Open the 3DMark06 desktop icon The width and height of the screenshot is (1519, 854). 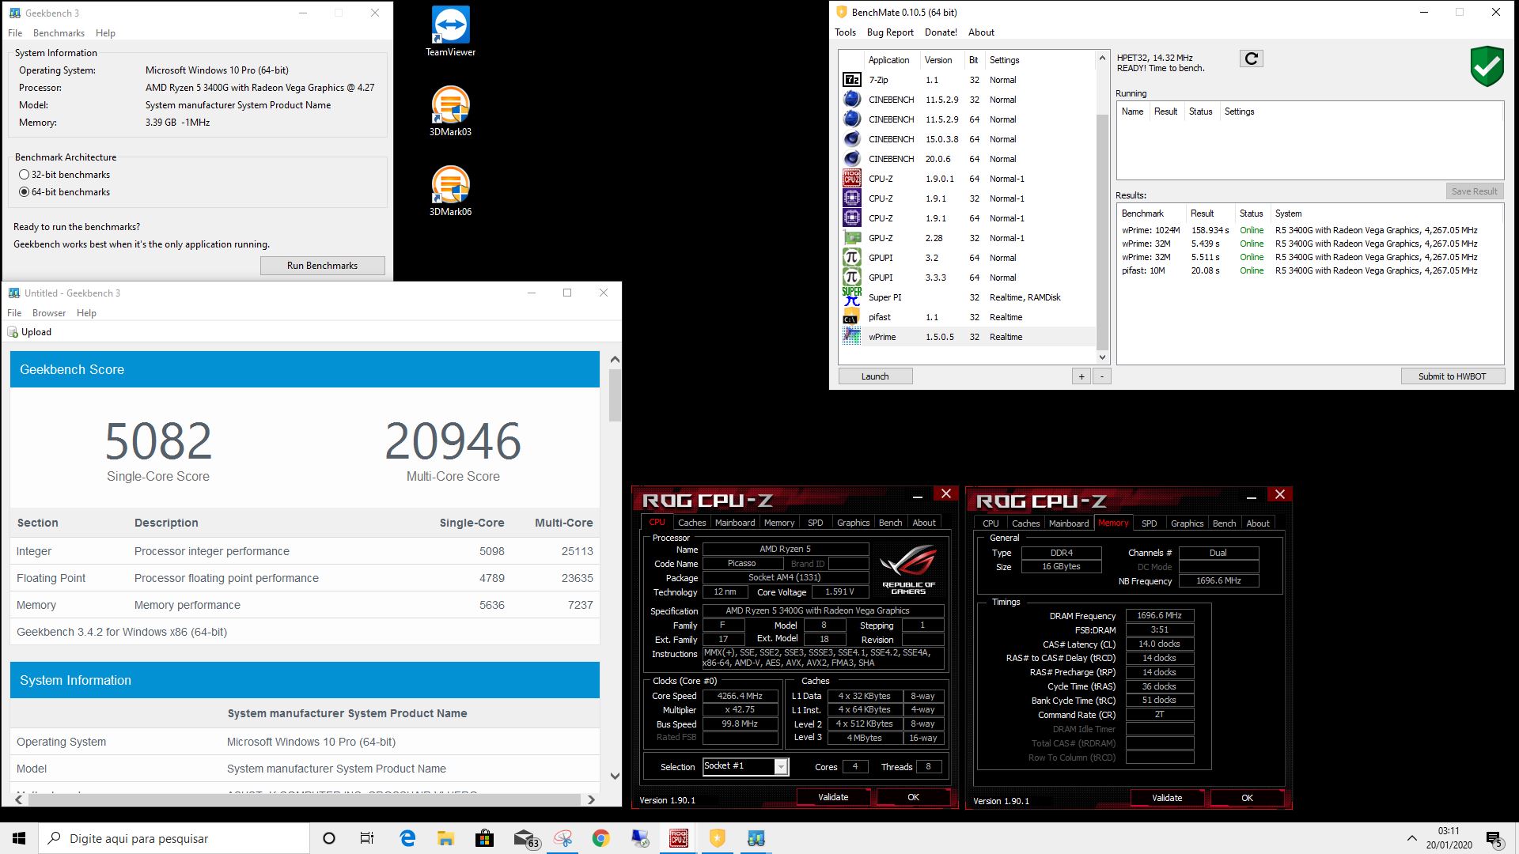point(450,191)
